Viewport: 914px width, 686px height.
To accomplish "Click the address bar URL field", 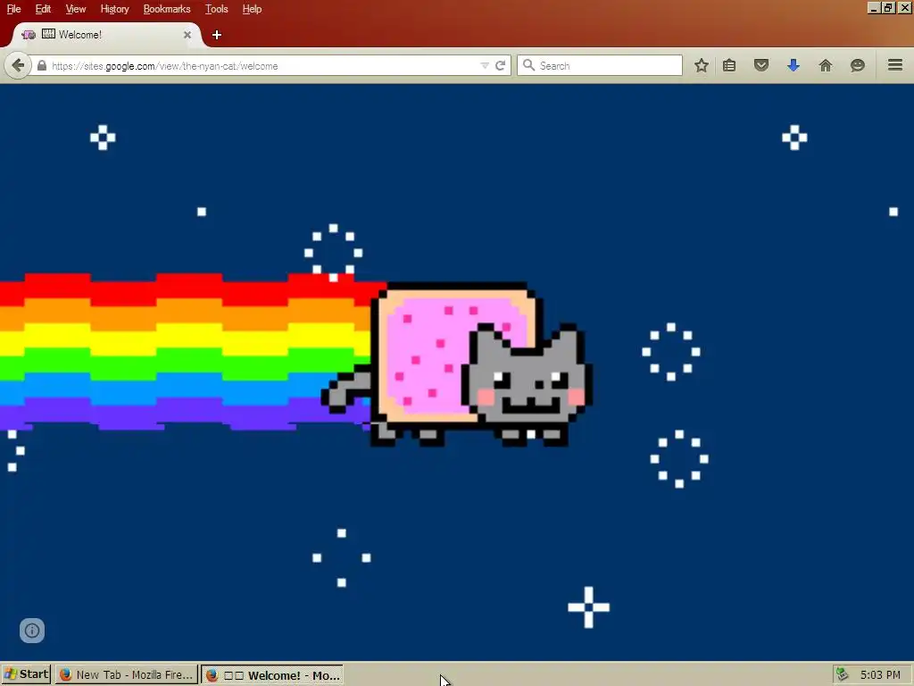I will click(262, 66).
